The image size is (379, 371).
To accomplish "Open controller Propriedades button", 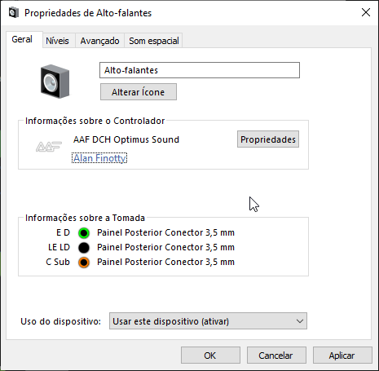I will point(268,139).
